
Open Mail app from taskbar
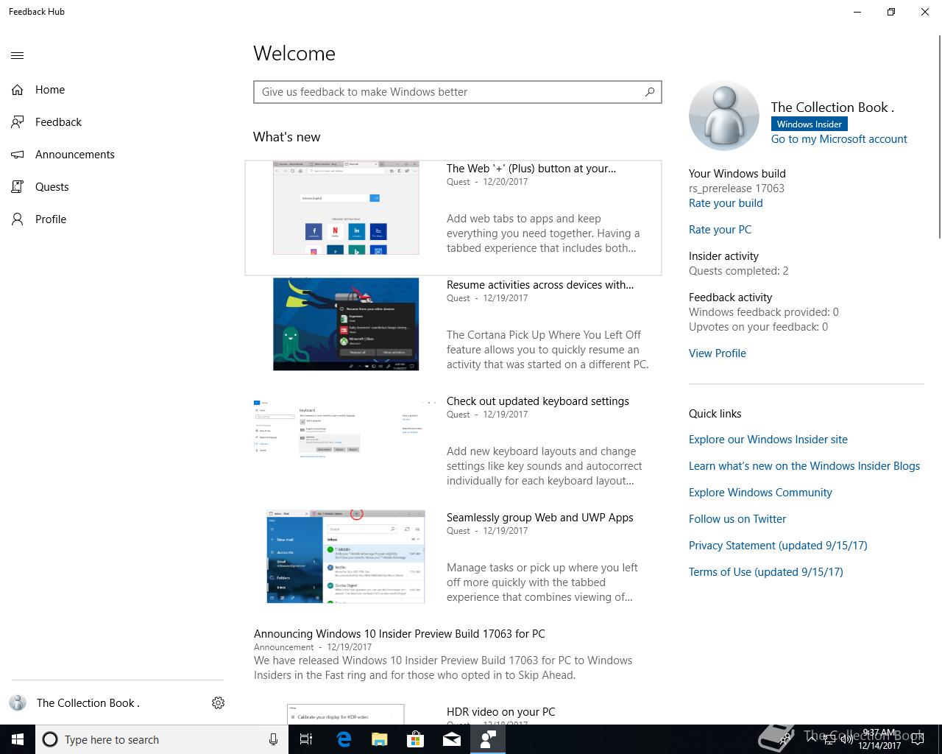tap(451, 739)
